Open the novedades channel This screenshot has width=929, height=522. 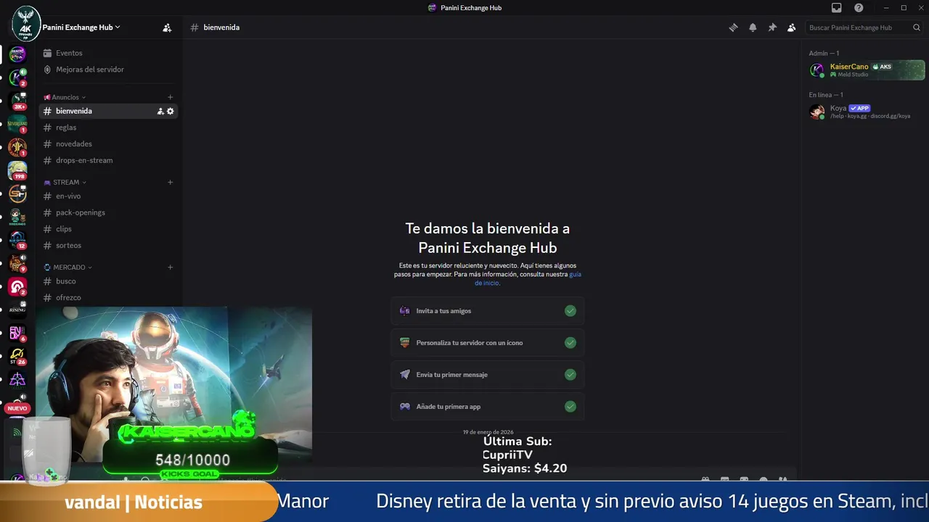(110, 144)
